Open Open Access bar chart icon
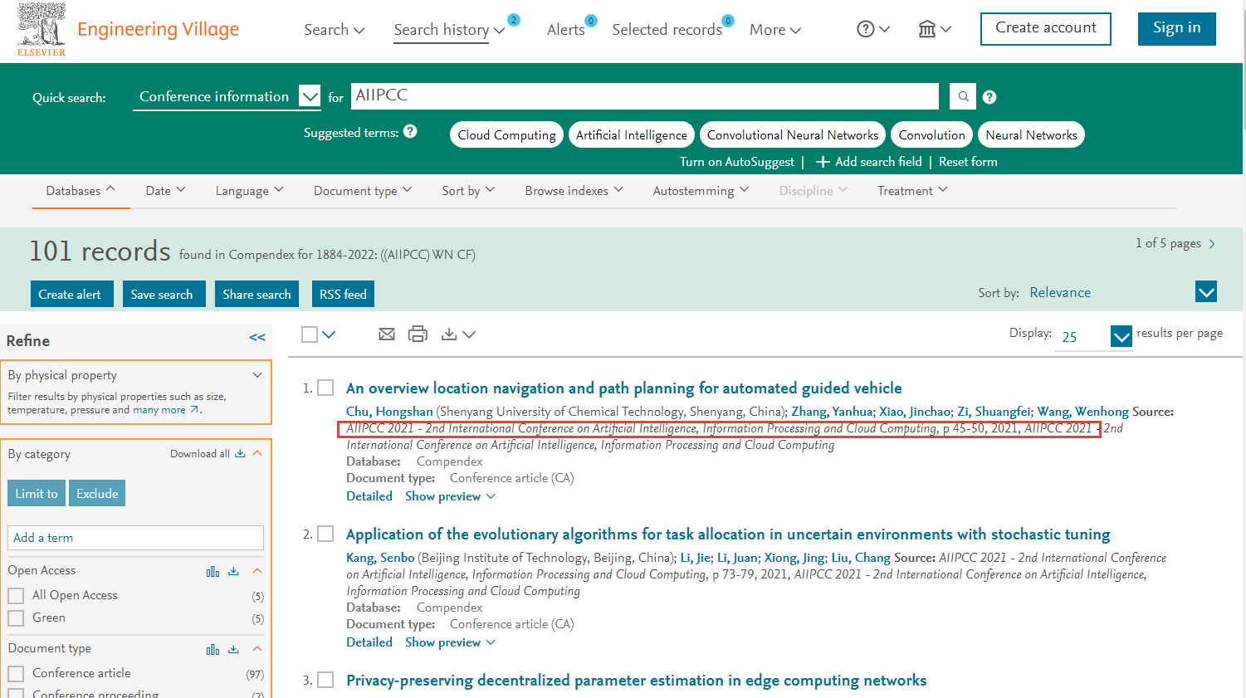The height and width of the screenshot is (698, 1246). [213, 571]
